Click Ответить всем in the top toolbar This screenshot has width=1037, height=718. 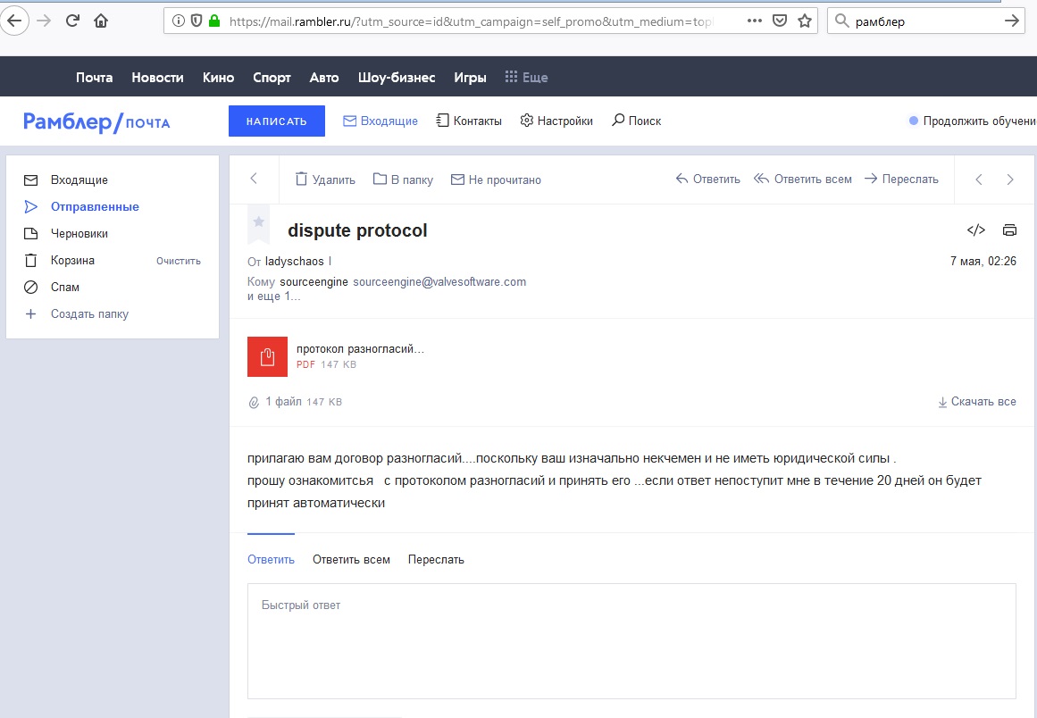point(803,179)
